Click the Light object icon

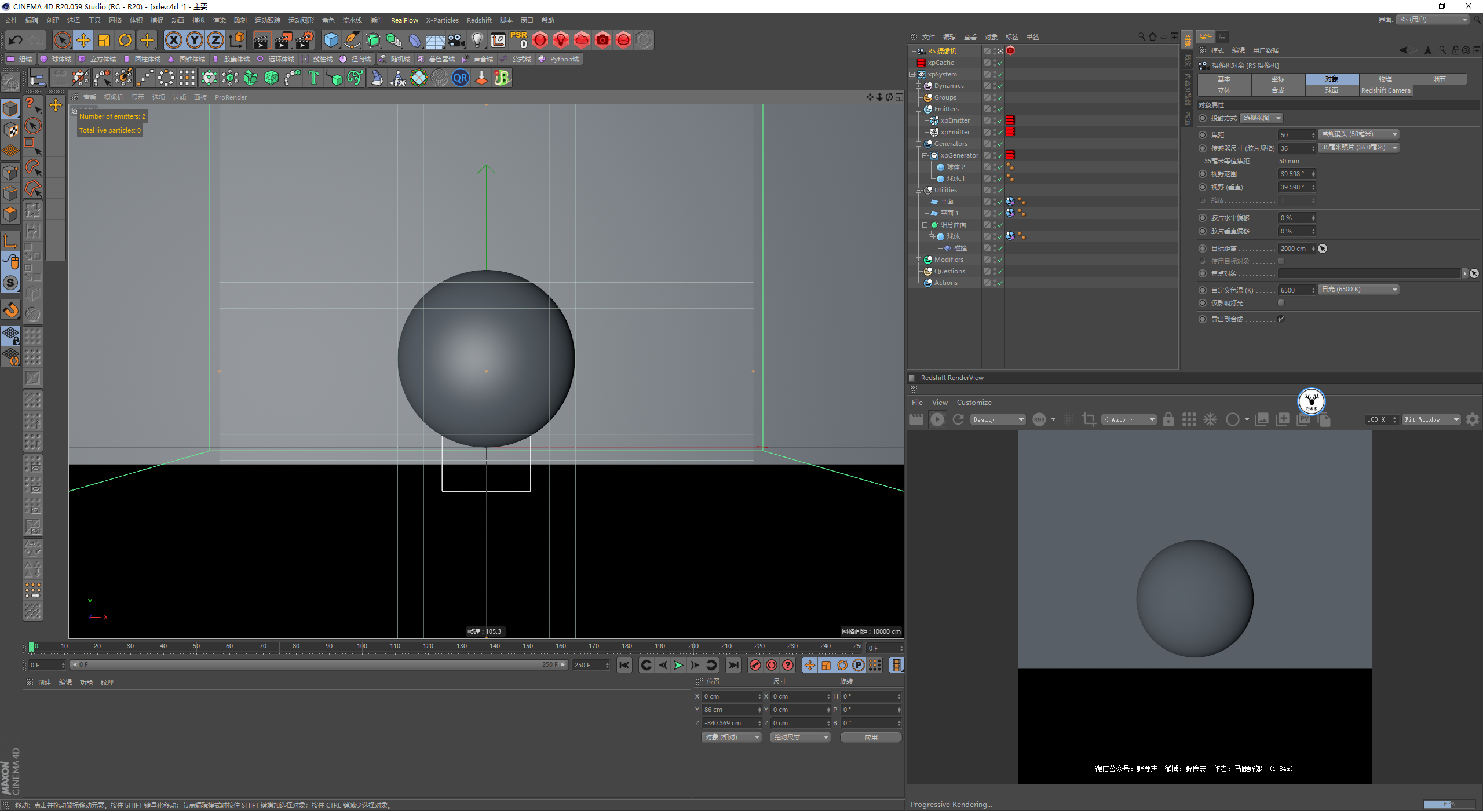coord(477,40)
